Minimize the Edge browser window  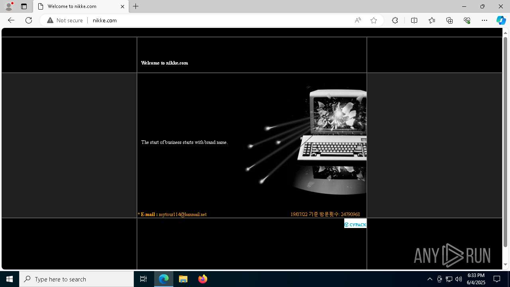(464, 6)
